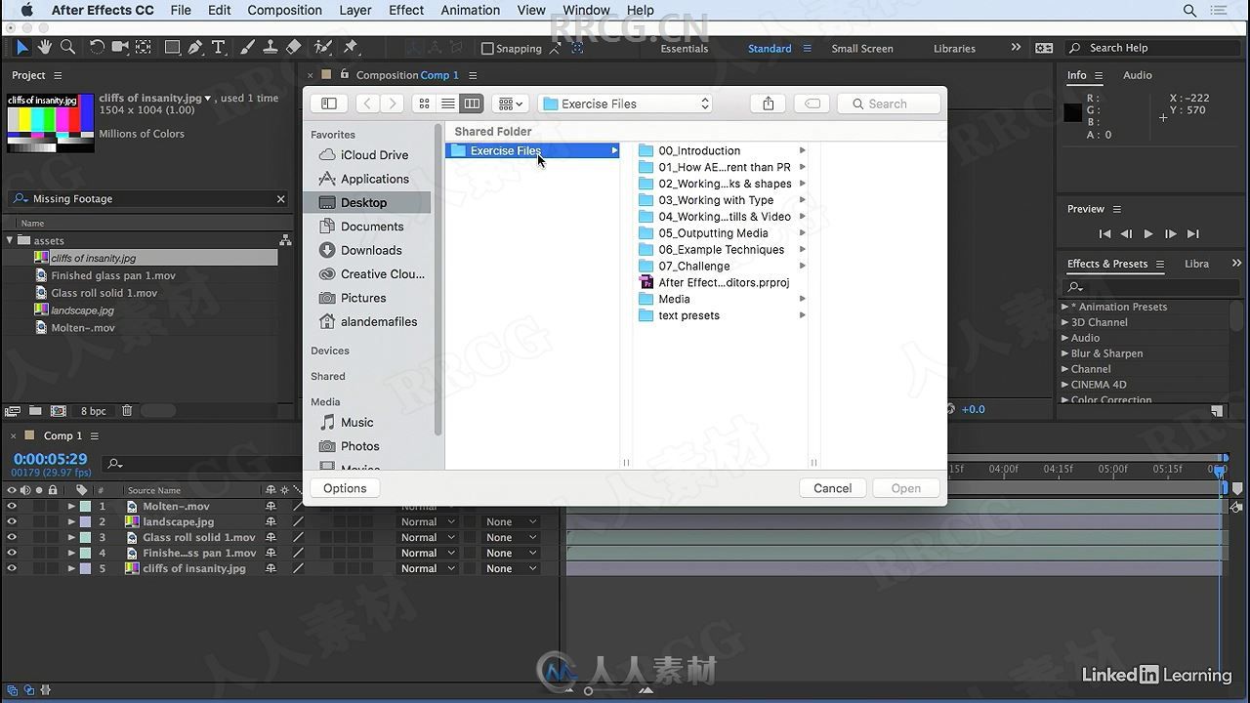Viewport: 1250px width, 703px height.
Task: Hide the cliffs of insanity.jpg timeline layer
Action: 12,568
